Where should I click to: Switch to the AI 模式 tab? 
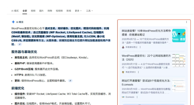pos(15,11)
